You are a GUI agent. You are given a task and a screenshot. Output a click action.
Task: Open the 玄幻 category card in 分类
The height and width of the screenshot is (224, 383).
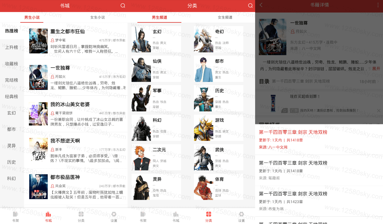(156, 39)
